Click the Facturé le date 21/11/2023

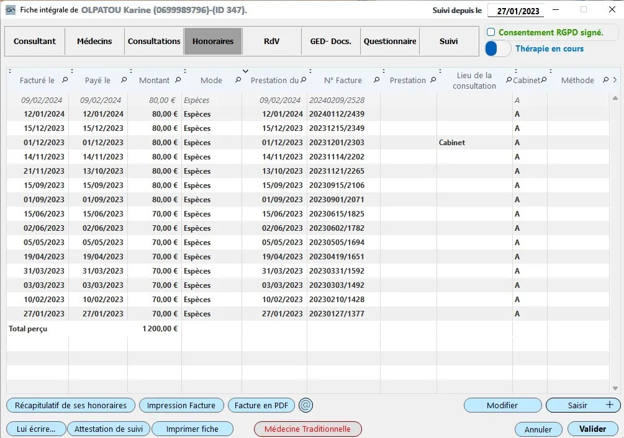point(44,171)
